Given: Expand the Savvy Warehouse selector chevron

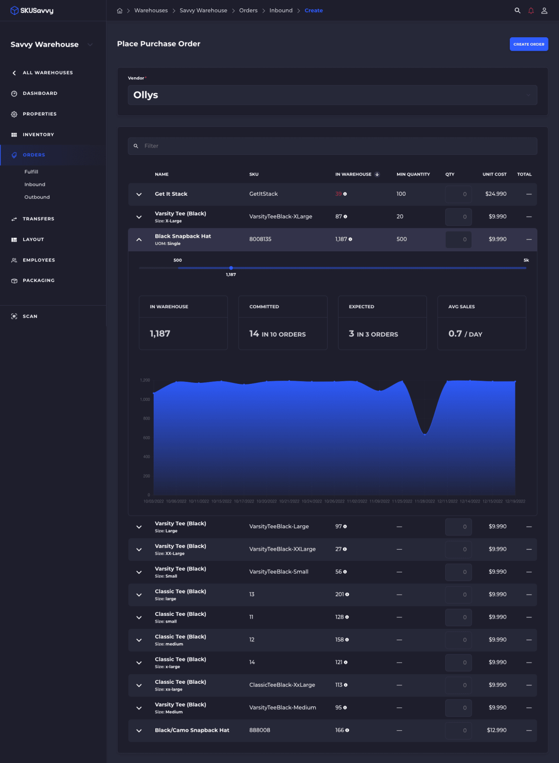Looking at the screenshot, I should coord(91,45).
